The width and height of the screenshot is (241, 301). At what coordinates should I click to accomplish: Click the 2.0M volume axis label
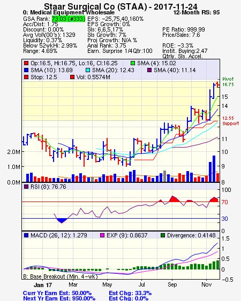(x=13, y=152)
